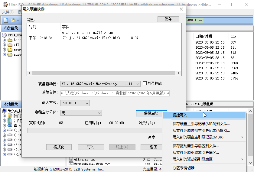254x172 pixels.
Task: Click message log scroll right arrow
Action: coord(178,73)
